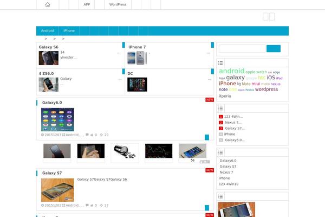Open the home icon in top navigation

point(48,4)
